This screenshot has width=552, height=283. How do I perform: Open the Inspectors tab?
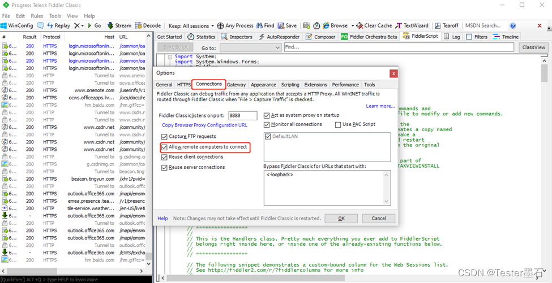(x=237, y=37)
